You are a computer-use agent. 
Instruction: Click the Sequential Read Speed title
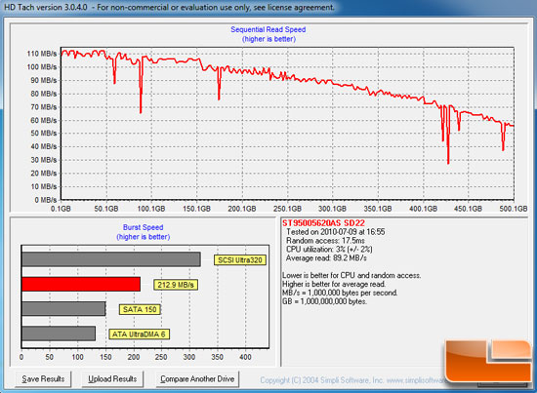268,30
